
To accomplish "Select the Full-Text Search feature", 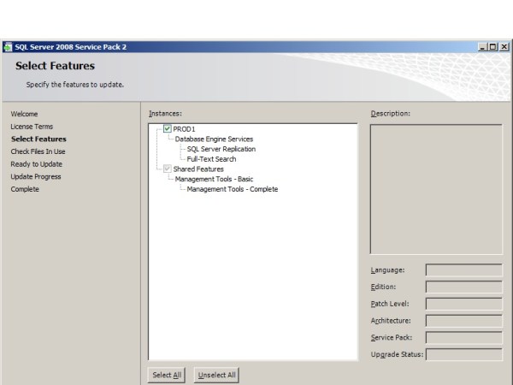I will (x=211, y=159).
